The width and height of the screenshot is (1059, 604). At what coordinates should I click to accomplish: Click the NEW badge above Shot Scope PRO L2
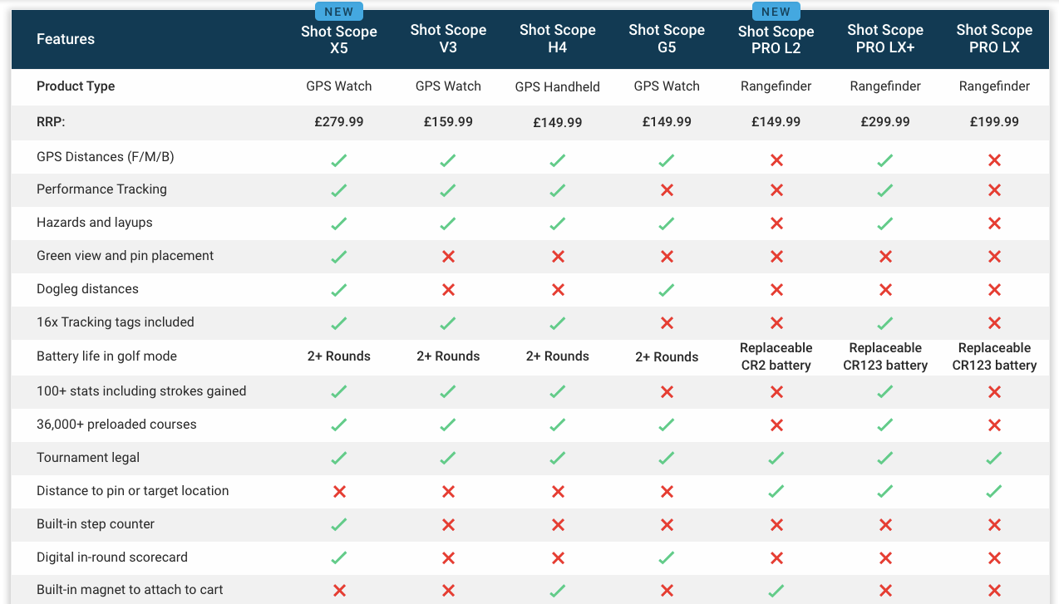click(x=776, y=11)
